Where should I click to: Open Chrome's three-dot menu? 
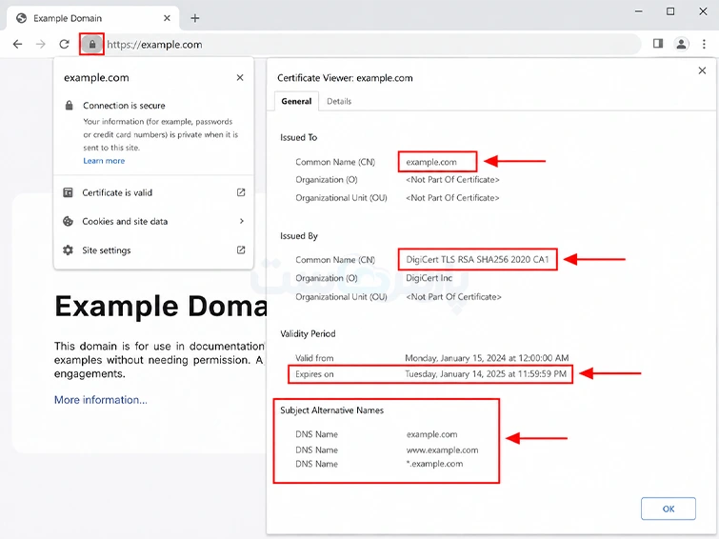[x=704, y=44]
